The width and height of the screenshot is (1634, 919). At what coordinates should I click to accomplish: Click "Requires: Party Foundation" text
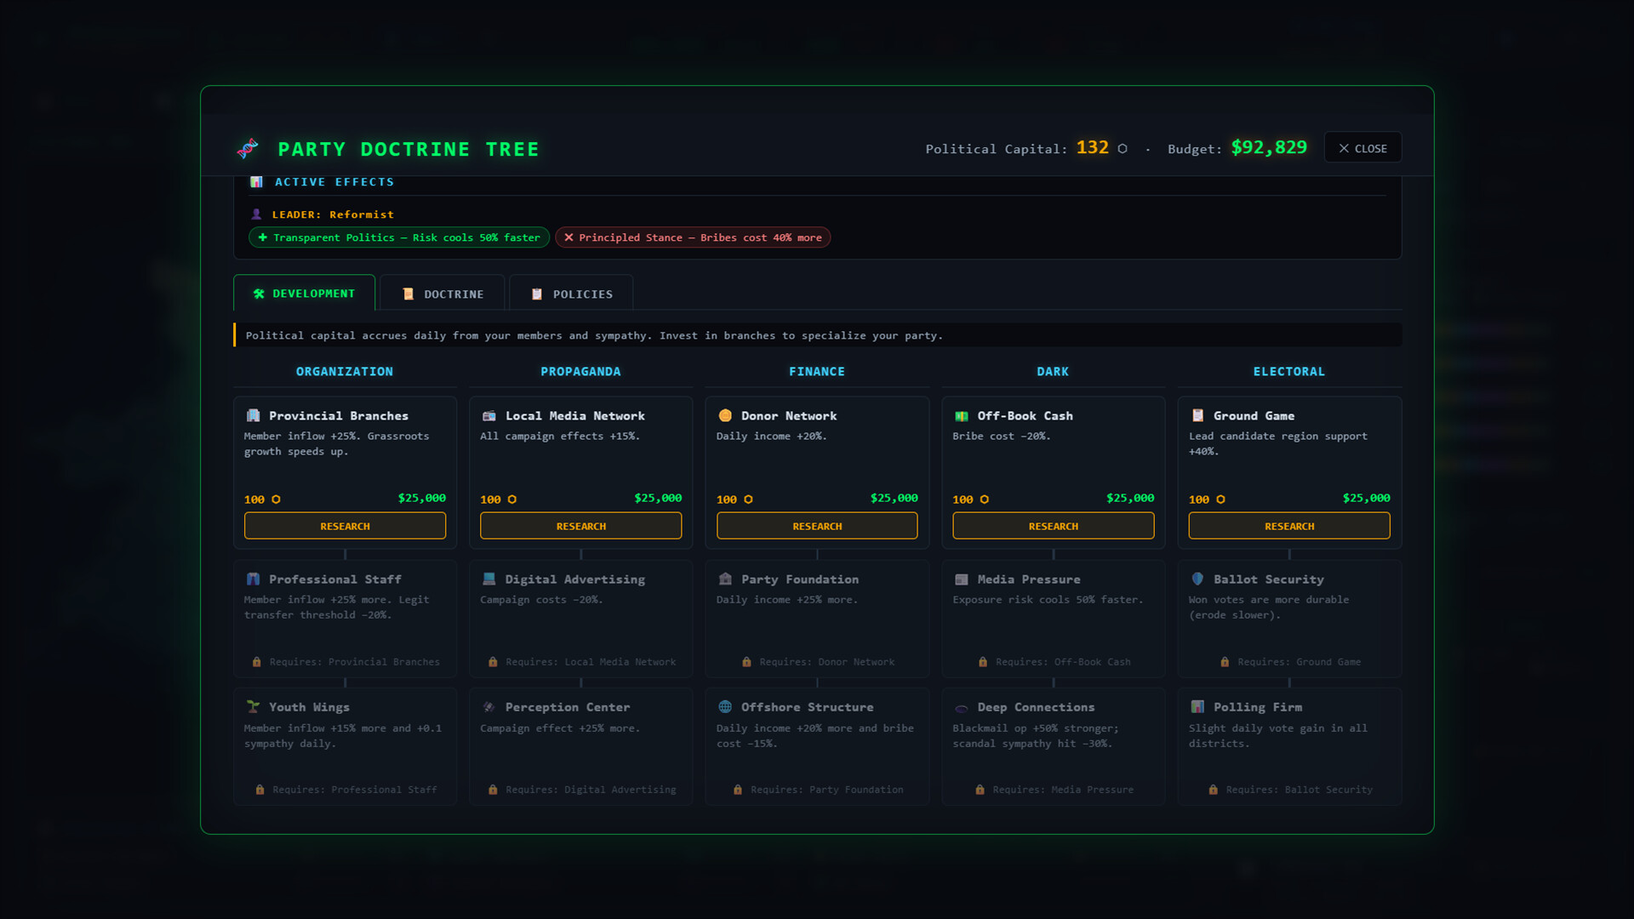pyautogui.click(x=827, y=791)
